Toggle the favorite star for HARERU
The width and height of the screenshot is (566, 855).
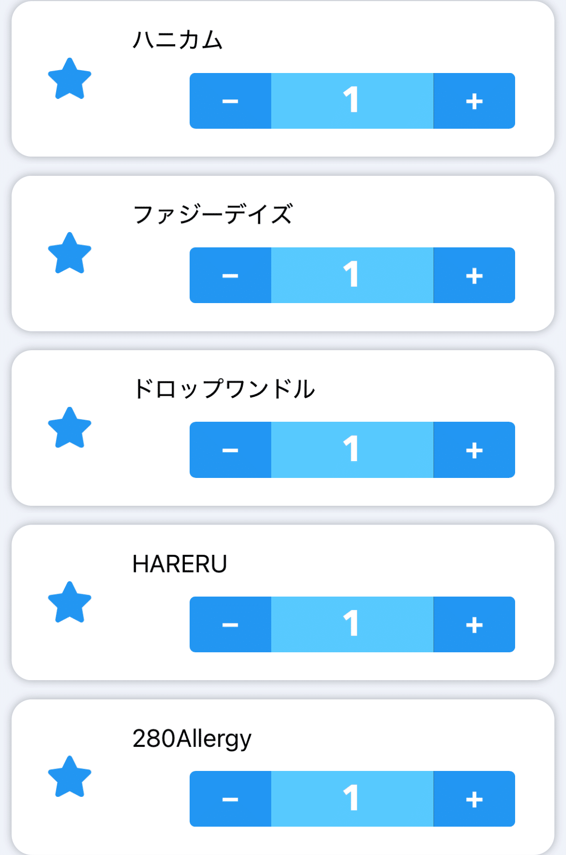coord(70,602)
